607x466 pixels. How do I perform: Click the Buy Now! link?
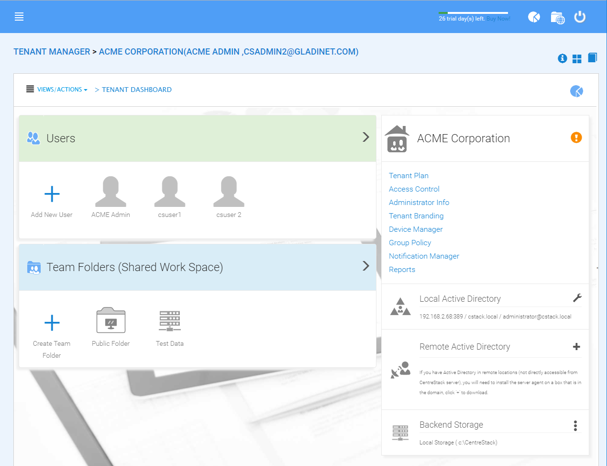pos(498,19)
